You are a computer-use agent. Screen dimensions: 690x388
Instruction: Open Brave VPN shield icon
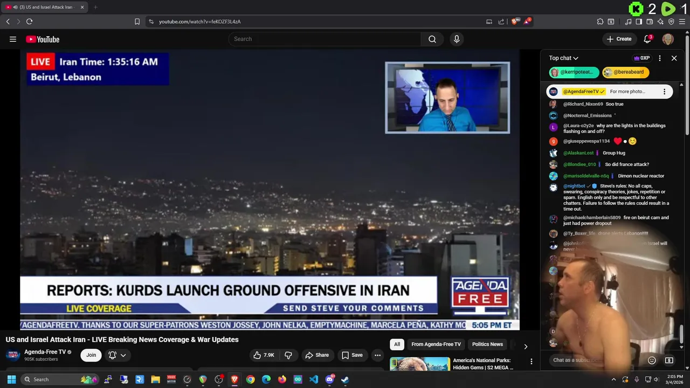point(671,22)
